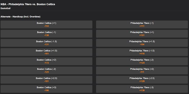Pick Boston Celtics (+2) at -172
Screen dimensions: 189x94
coord(46,61)
